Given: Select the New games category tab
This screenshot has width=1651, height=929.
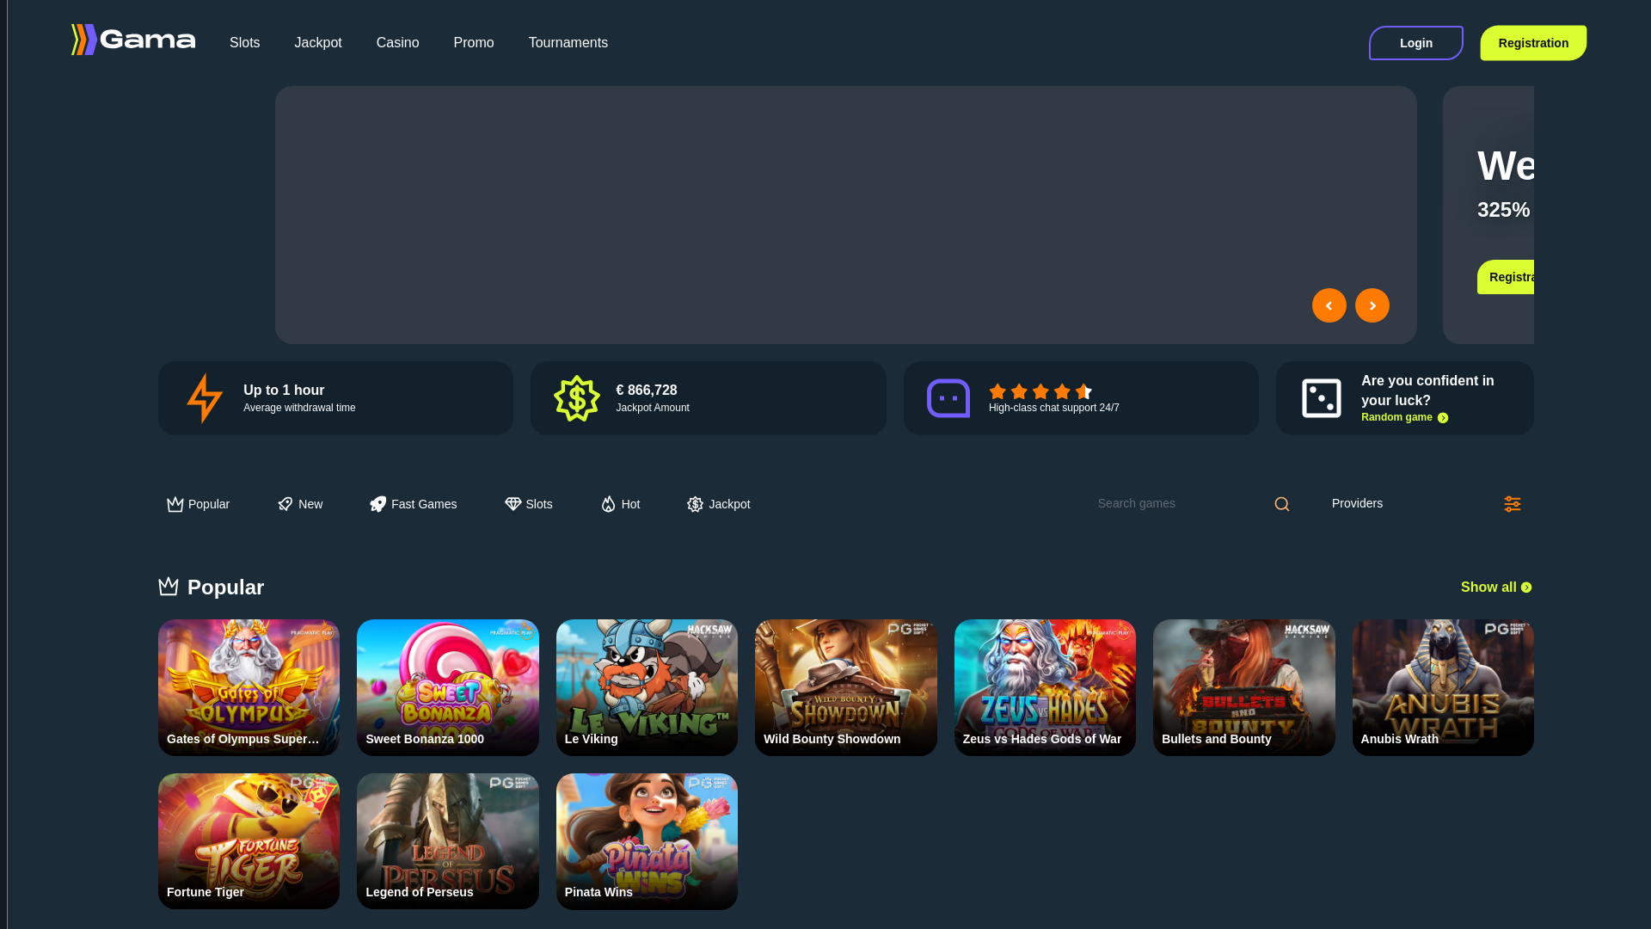Looking at the screenshot, I should coord(300,504).
